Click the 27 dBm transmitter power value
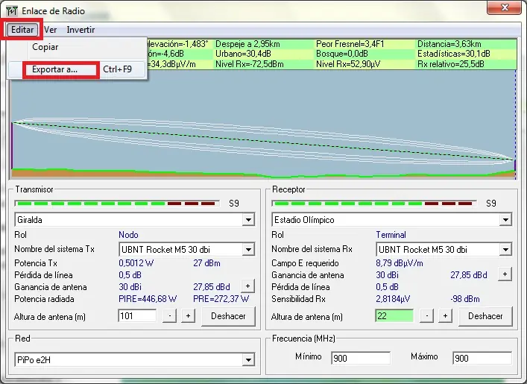The image size is (527, 384). tap(206, 263)
